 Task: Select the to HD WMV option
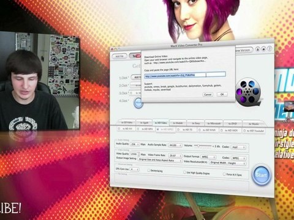[208, 130]
